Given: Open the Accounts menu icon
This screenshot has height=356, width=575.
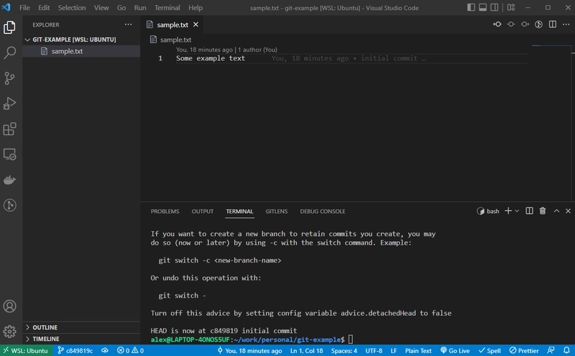Looking at the screenshot, I should tap(9, 306).
